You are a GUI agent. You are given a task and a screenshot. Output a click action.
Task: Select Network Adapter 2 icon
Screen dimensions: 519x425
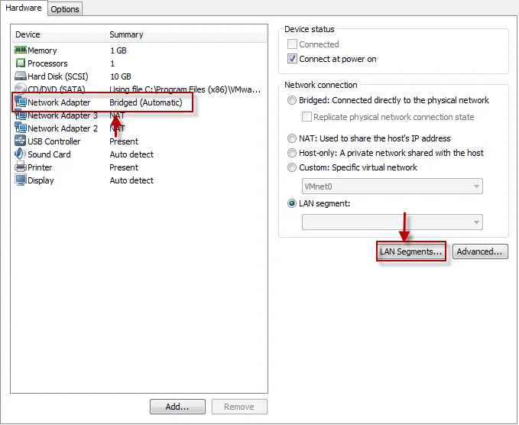(x=21, y=128)
